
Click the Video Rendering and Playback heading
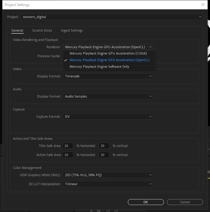tap(36, 40)
